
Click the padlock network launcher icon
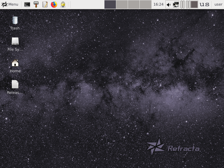(x=63, y=4)
